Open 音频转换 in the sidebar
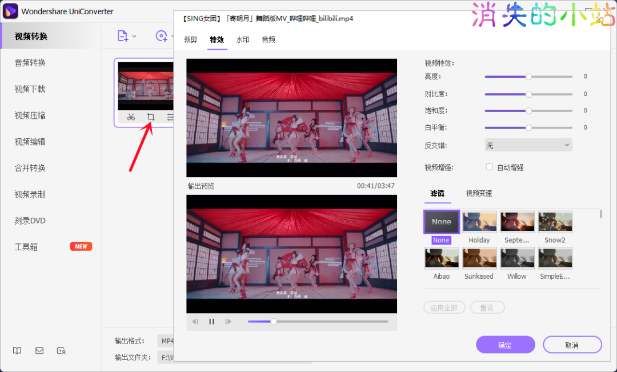Image resolution: width=617 pixels, height=372 pixels. pos(30,63)
